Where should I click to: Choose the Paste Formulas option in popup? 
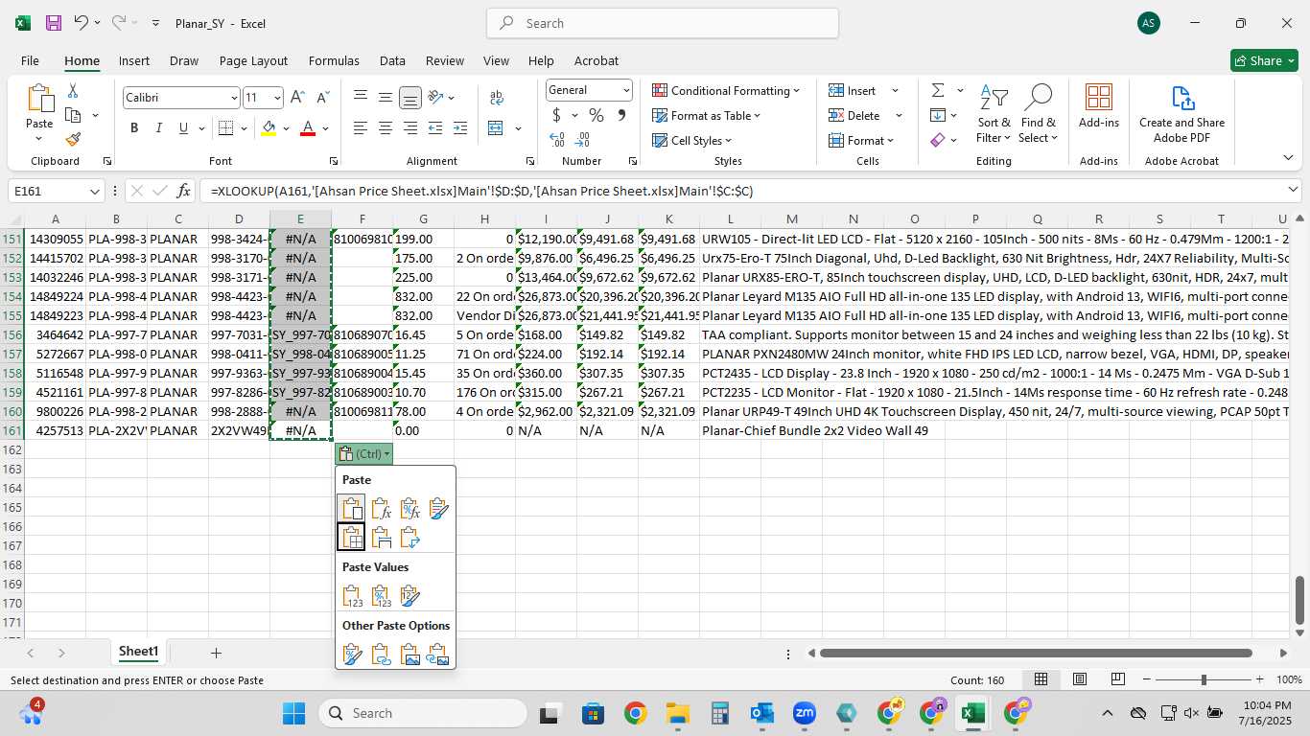point(381,509)
